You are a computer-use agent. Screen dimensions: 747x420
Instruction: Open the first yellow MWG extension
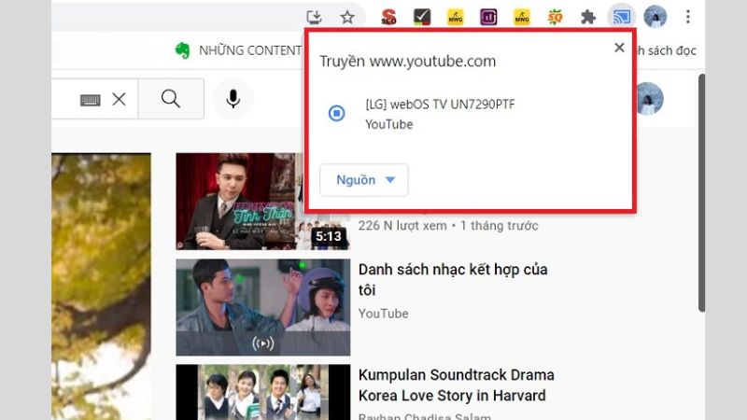[456, 17]
